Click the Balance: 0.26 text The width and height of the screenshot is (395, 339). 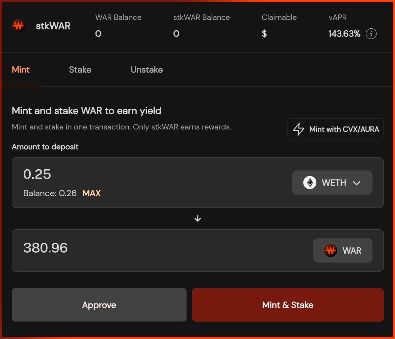pyautogui.click(x=50, y=193)
